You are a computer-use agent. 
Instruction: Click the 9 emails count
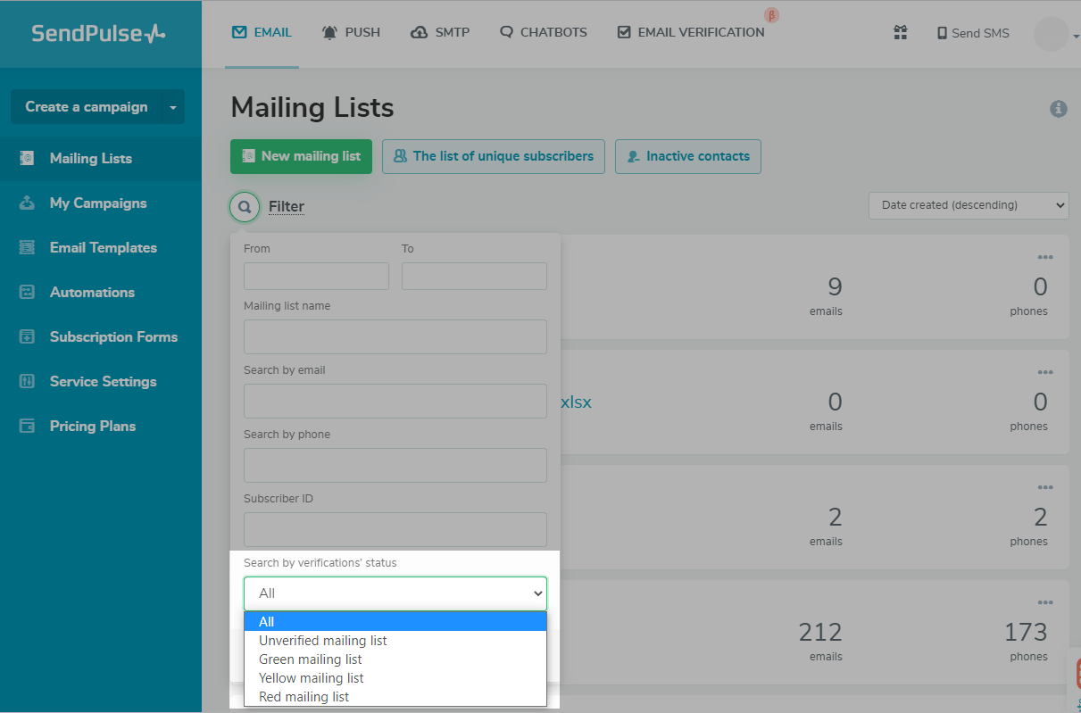pos(835,286)
